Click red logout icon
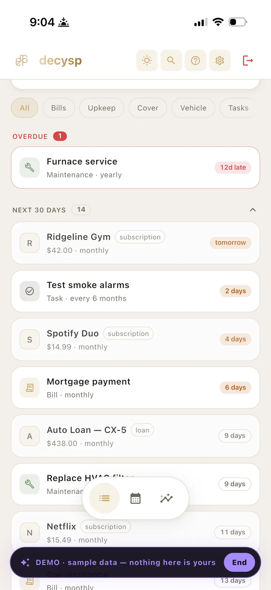This screenshot has height=590, width=271. click(248, 60)
